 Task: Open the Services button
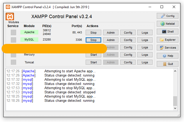(167, 48)
